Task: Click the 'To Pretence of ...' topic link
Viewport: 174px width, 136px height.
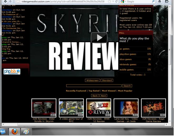Action: point(11,14)
